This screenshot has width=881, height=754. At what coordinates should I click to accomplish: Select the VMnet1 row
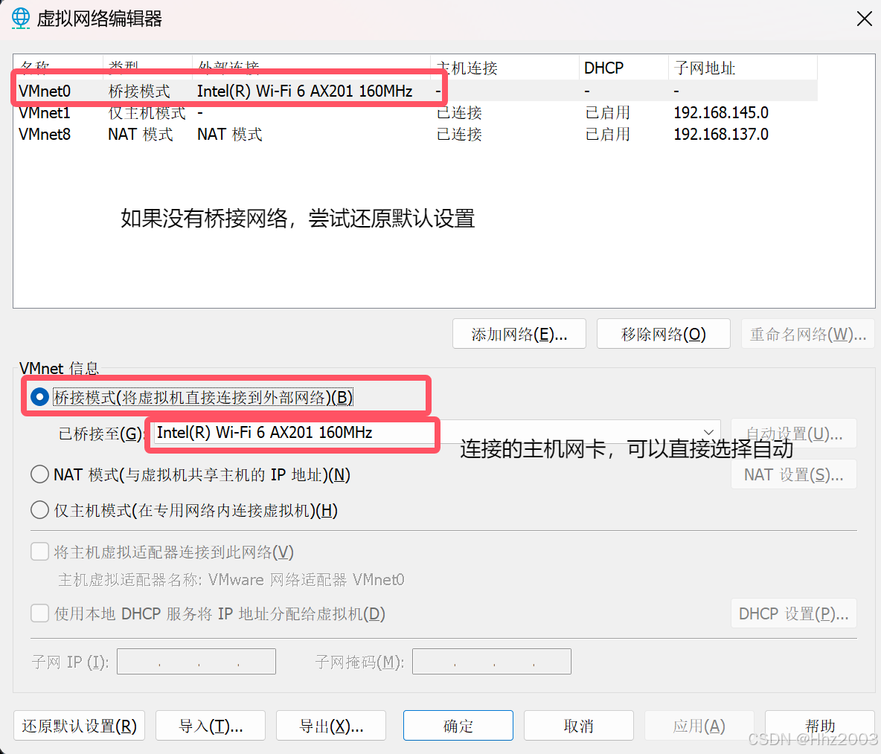[416, 113]
